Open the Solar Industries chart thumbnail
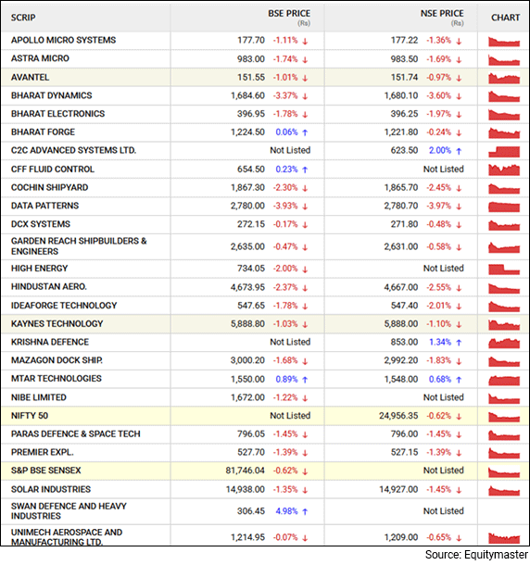Screen dimensions: 530x565 (x=504, y=490)
